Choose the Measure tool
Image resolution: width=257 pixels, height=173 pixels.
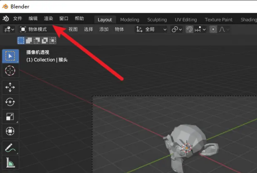[10, 162]
